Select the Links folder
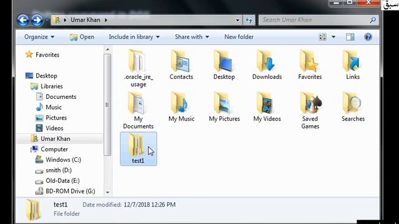Image resolution: width=399 pixels, height=224 pixels. (x=353, y=65)
